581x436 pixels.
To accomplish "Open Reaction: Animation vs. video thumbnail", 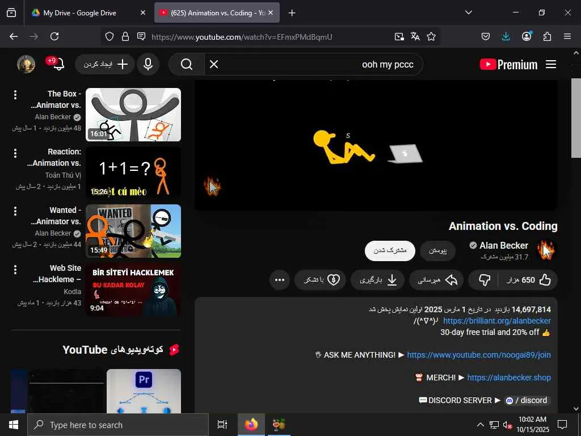I will coord(133,173).
